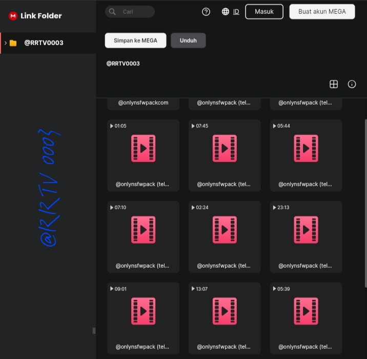This screenshot has height=359, width=367.
Task: Click the 07:45 duration label
Action: click(202, 126)
